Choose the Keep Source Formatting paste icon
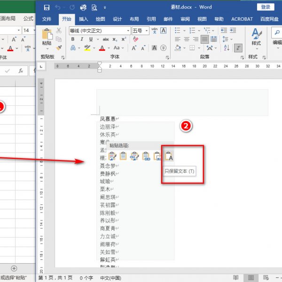The width and height of the screenshot is (282, 282). pos(112,156)
